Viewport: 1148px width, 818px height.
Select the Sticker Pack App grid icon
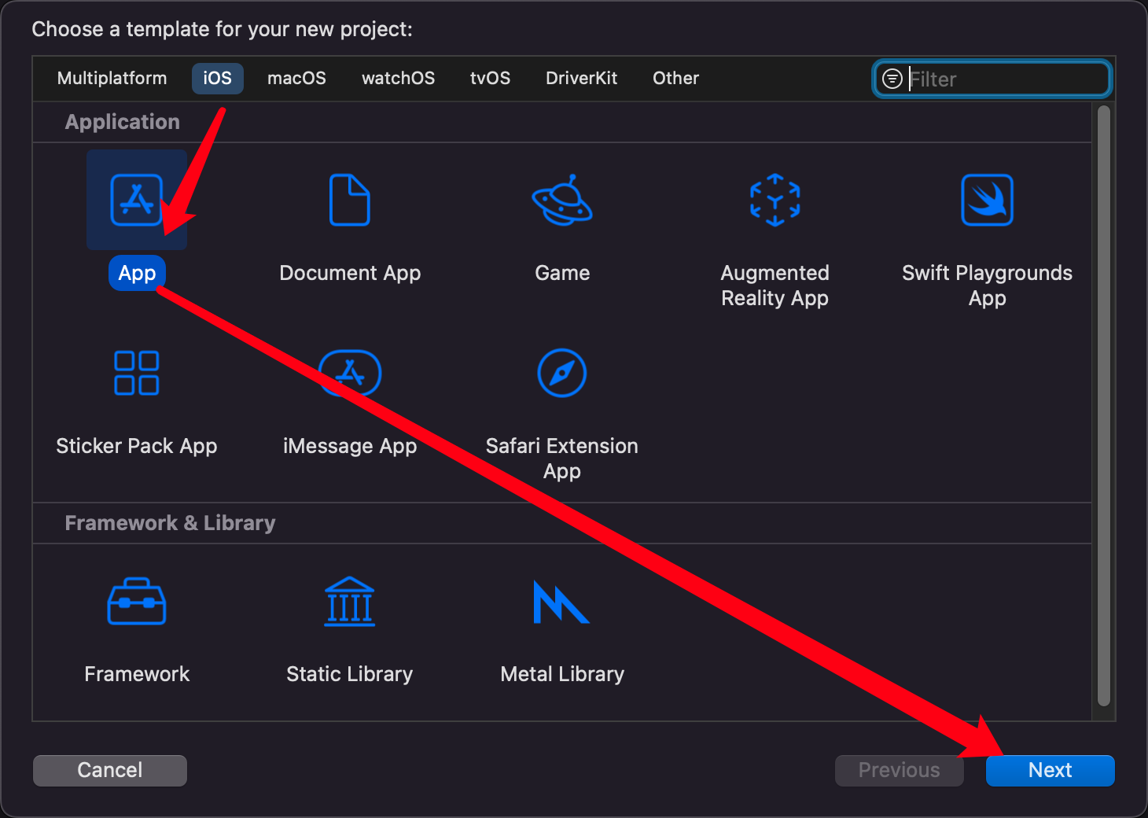click(137, 373)
